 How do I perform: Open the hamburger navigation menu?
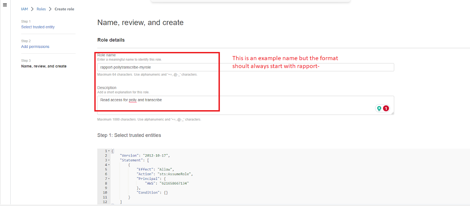click(5, 5)
